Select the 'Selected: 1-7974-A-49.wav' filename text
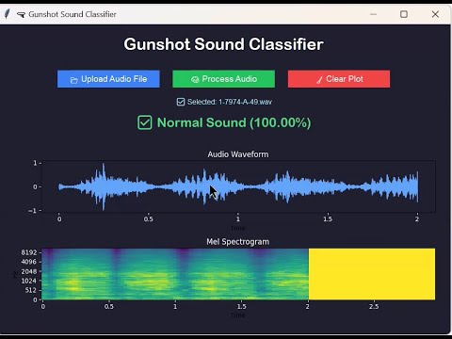 (x=230, y=102)
